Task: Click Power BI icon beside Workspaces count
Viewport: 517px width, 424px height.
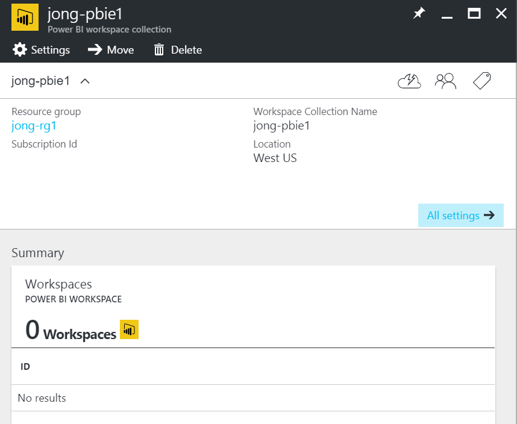Action: 129,329
